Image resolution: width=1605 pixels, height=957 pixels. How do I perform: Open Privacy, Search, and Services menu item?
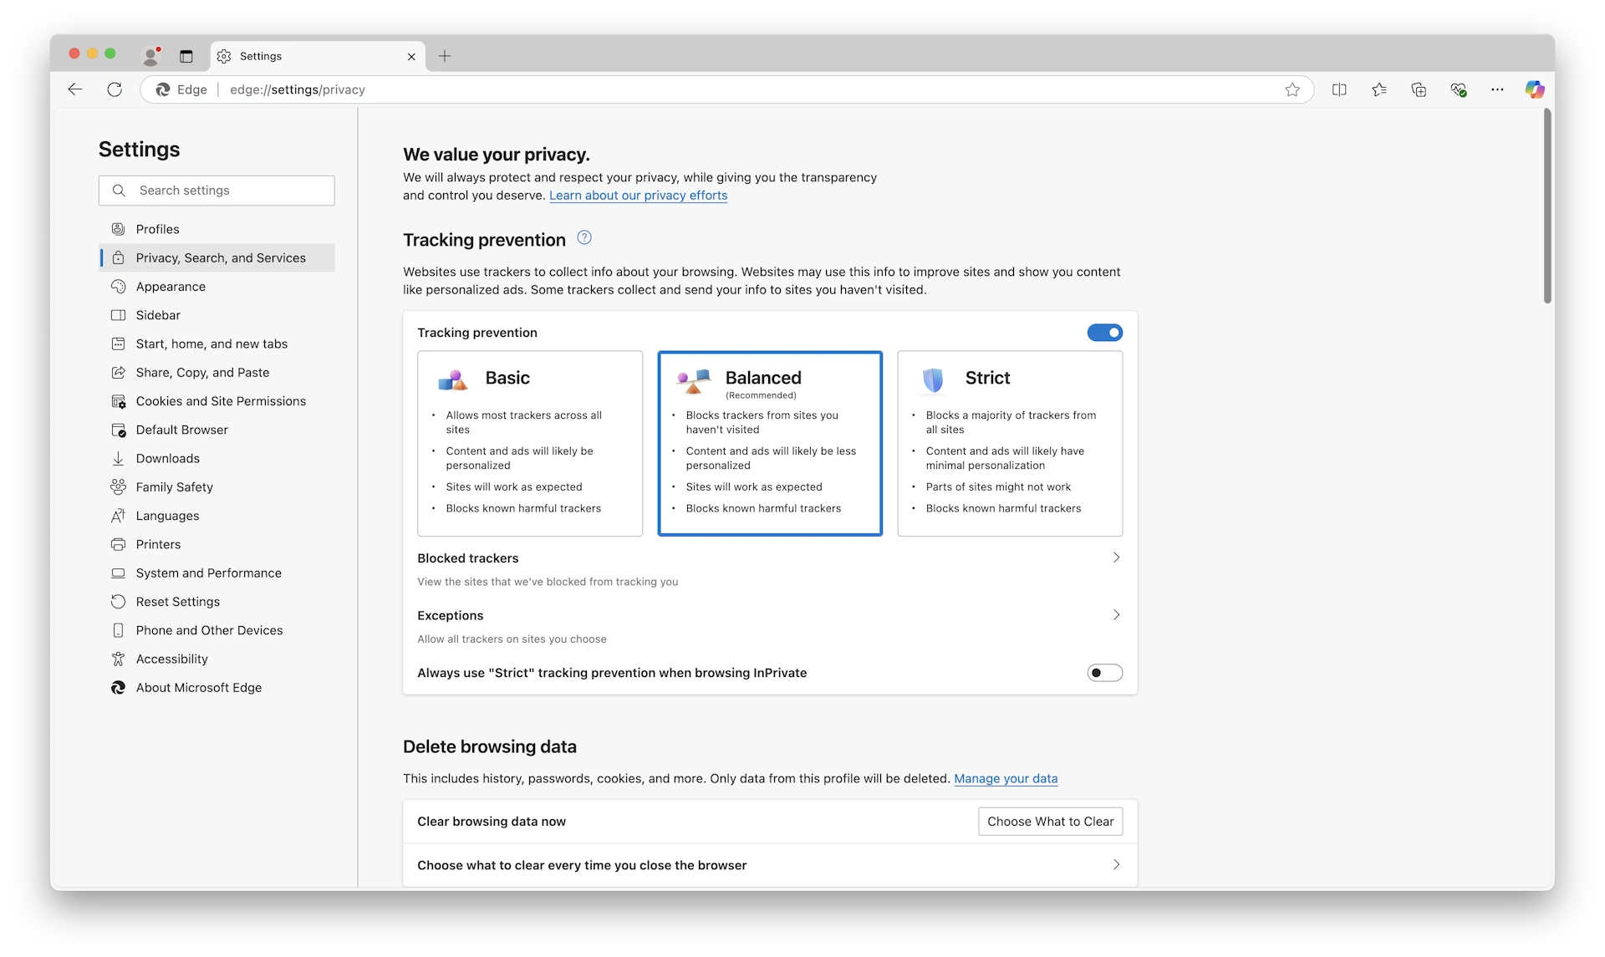[x=220, y=257]
